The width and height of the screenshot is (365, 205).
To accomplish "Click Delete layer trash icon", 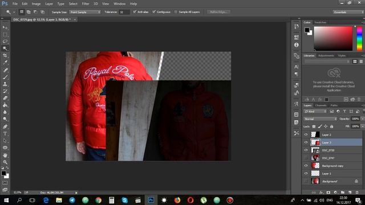I will tap(357, 192).
